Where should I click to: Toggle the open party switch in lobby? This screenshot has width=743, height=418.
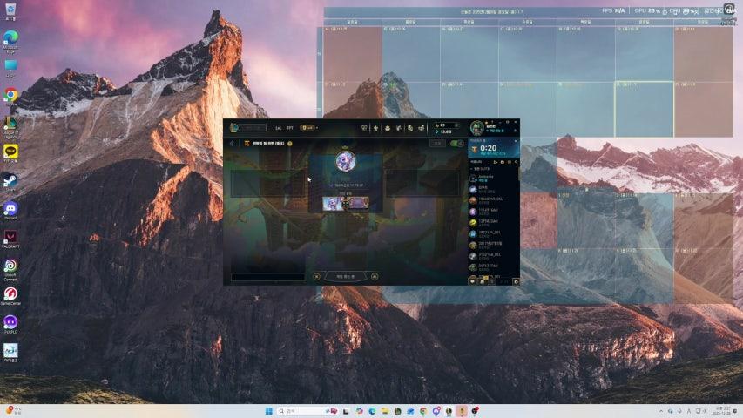pyautogui.click(x=457, y=144)
